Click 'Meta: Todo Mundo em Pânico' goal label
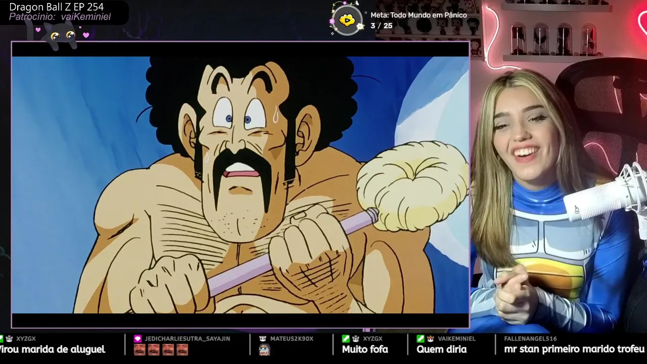The height and width of the screenshot is (364, 647). point(419,15)
